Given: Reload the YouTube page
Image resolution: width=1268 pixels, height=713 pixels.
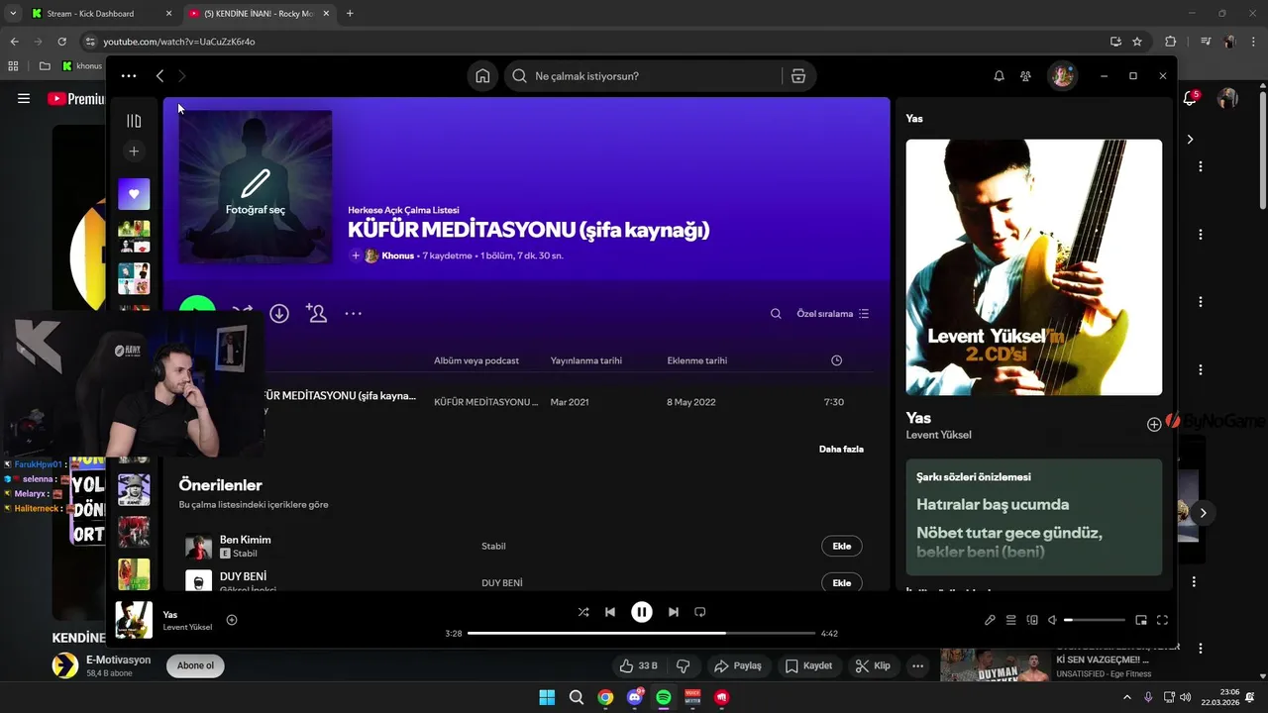Looking at the screenshot, I should [x=61, y=42].
